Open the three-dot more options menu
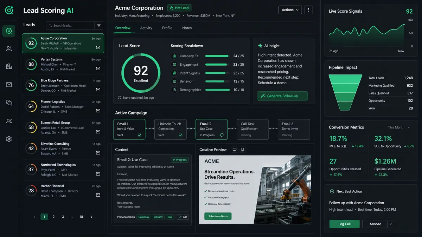Viewport: 422px width, 237px height. pyautogui.click(x=308, y=10)
